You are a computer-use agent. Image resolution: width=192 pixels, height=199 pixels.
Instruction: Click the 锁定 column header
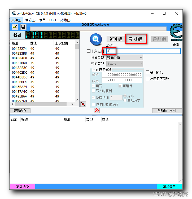pyautogui.click(x=15, y=119)
